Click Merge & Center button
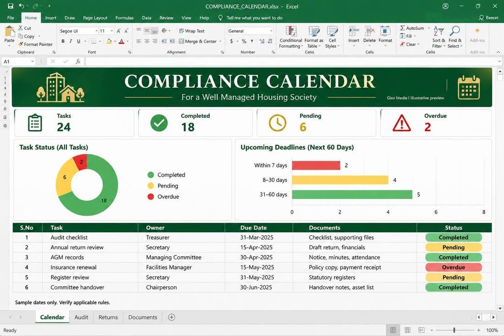 pyautogui.click(x=197, y=41)
